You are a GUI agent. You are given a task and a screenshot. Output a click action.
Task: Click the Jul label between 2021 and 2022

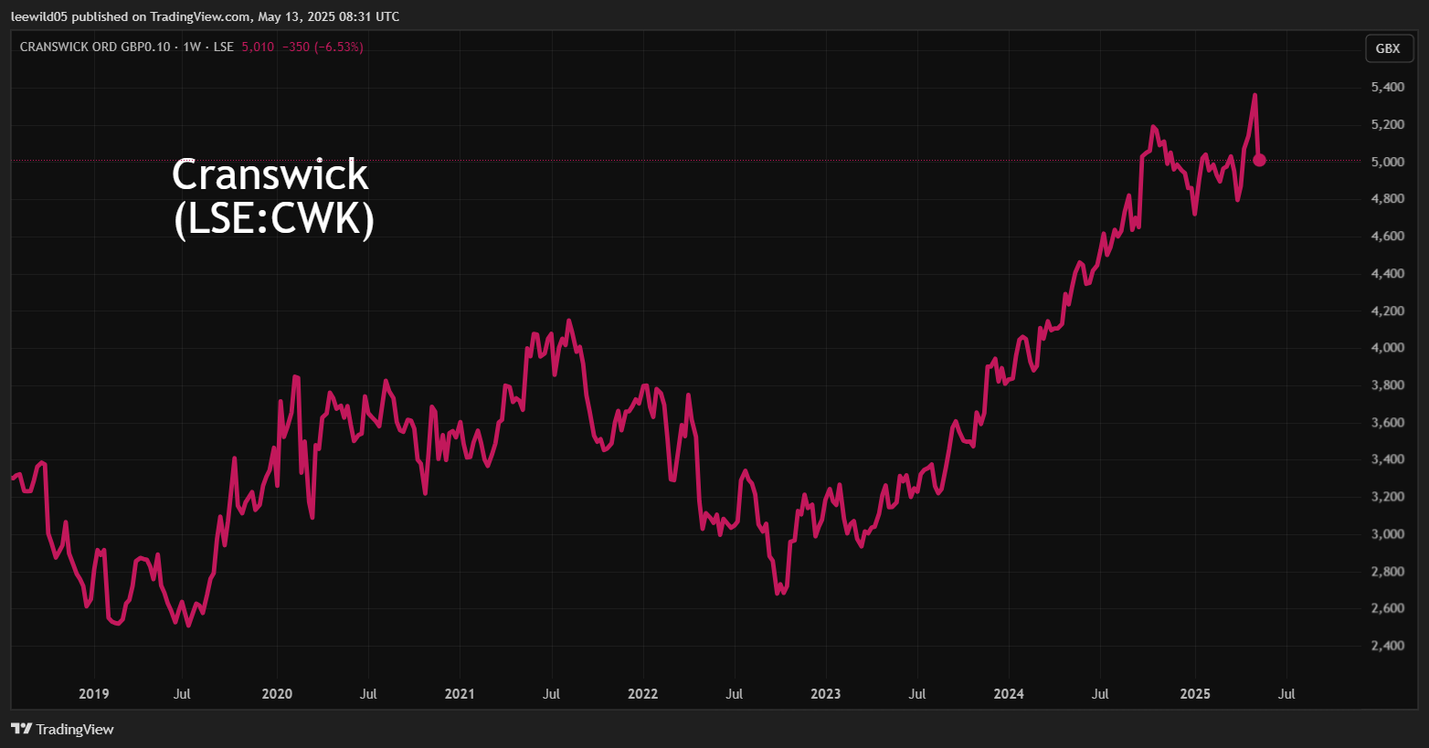point(551,693)
